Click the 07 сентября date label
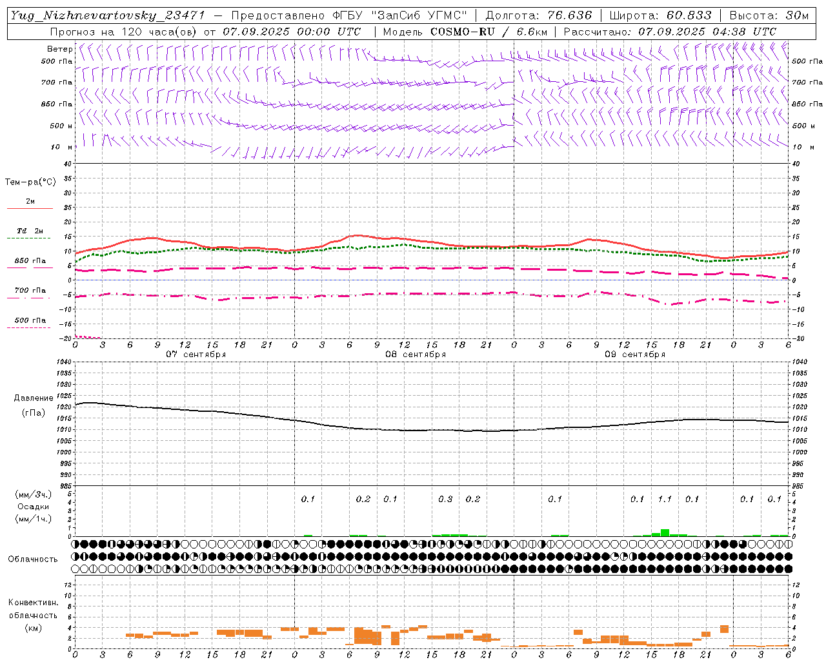Viewport: 826px width, 660px height. click(x=196, y=354)
